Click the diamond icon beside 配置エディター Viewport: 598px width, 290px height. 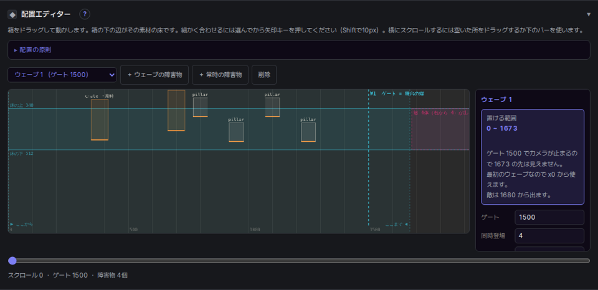coord(12,14)
